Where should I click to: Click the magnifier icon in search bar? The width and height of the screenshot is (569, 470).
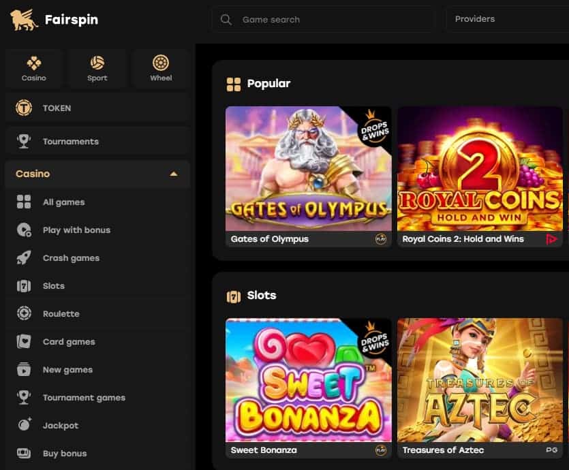click(226, 20)
